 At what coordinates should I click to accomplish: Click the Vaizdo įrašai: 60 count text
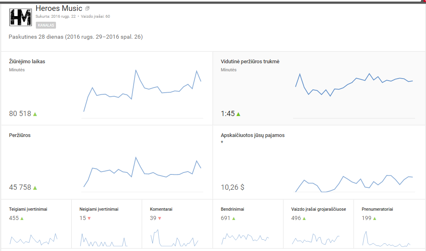(x=95, y=16)
